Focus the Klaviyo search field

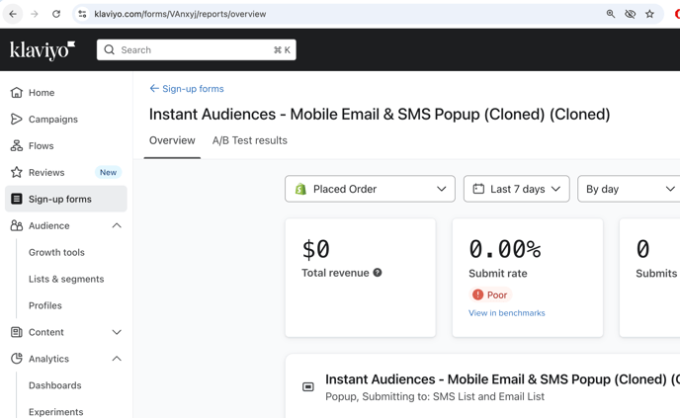[197, 49]
